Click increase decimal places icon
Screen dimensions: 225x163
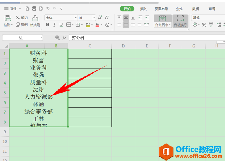(219, 25)
